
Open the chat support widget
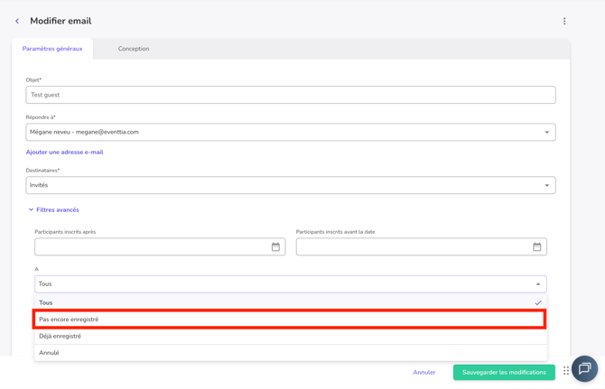pyautogui.click(x=584, y=368)
